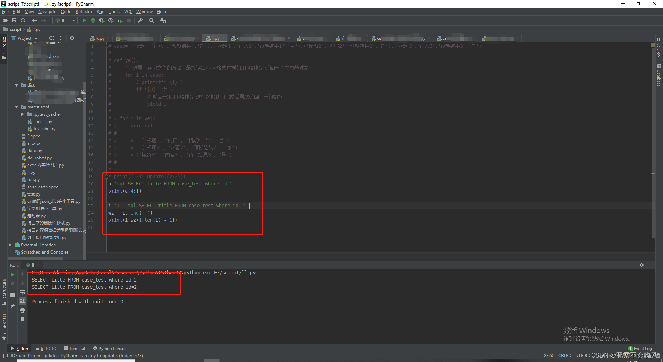Screen dimensions: 663x362
Task: Click the Collapse All icon in Project panel
Action: pyautogui.click(x=61, y=38)
